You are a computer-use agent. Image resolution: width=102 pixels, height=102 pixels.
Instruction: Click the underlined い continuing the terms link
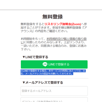(x=22, y=42)
